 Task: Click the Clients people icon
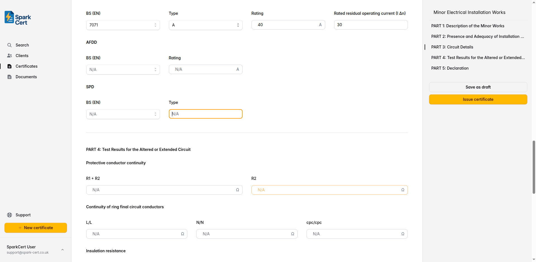(9, 56)
